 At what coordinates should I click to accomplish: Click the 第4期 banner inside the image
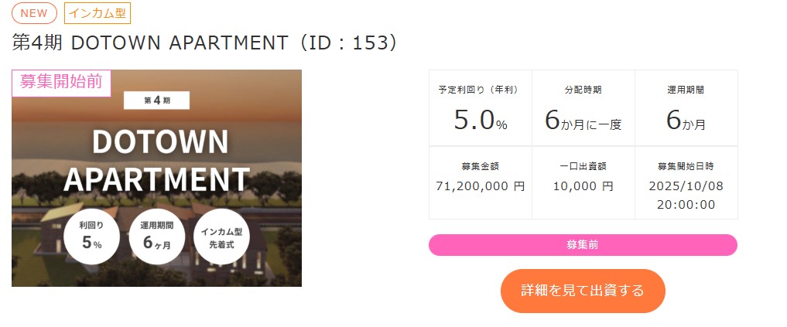tap(156, 100)
